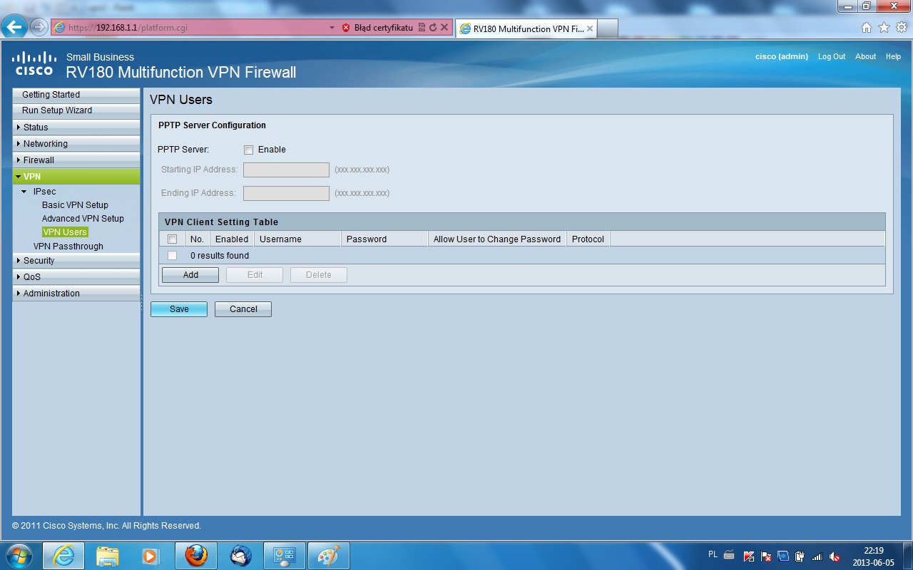
Task: Expand the Firewall menu section
Action: [76, 160]
